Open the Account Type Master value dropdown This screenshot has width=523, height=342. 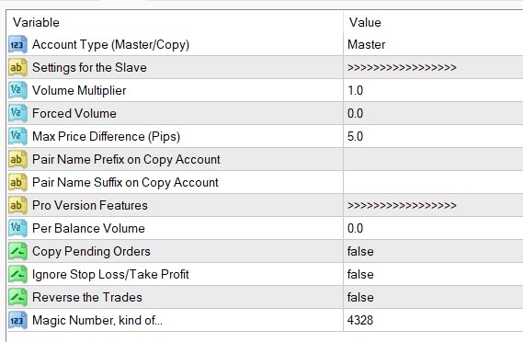pos(433,45)
